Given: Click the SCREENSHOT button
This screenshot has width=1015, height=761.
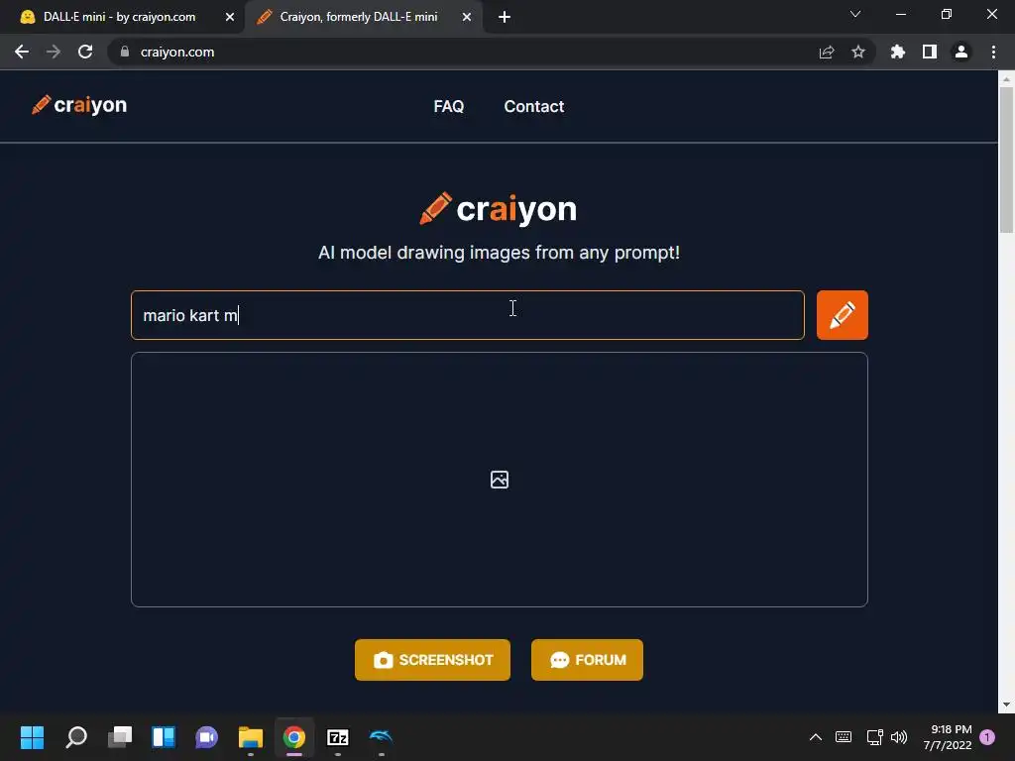Looking at the screenshot, I should click(x=432, y=660).
